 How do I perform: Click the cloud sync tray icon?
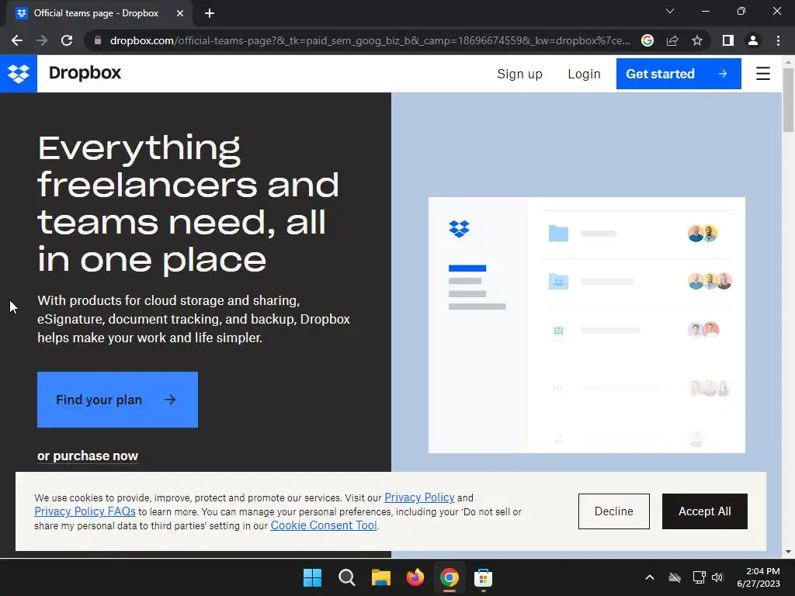tap(675, 577)
